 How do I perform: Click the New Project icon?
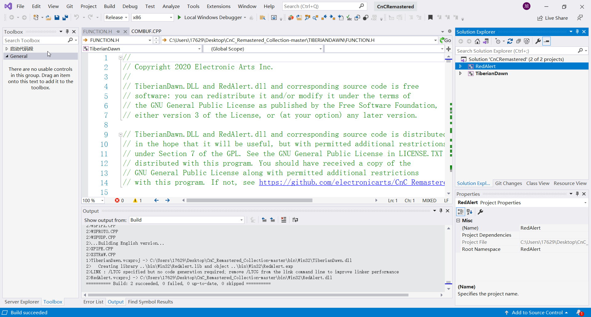coord(36,18)
